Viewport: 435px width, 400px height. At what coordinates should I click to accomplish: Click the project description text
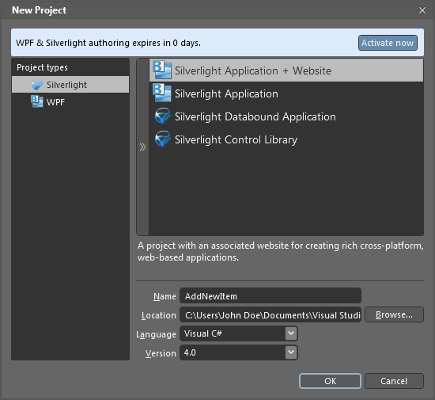280,251
